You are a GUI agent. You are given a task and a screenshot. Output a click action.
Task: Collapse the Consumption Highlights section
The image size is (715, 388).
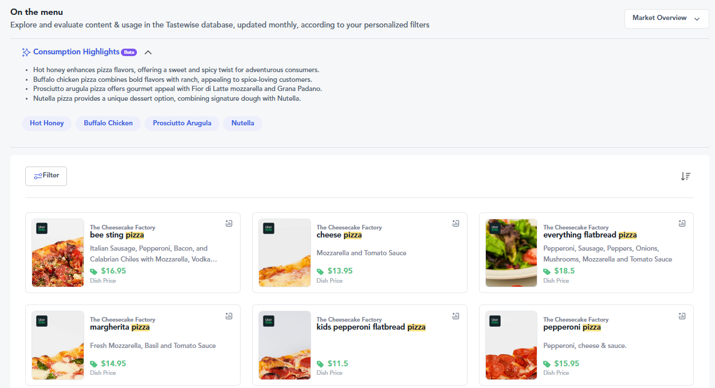pos(148,52)
